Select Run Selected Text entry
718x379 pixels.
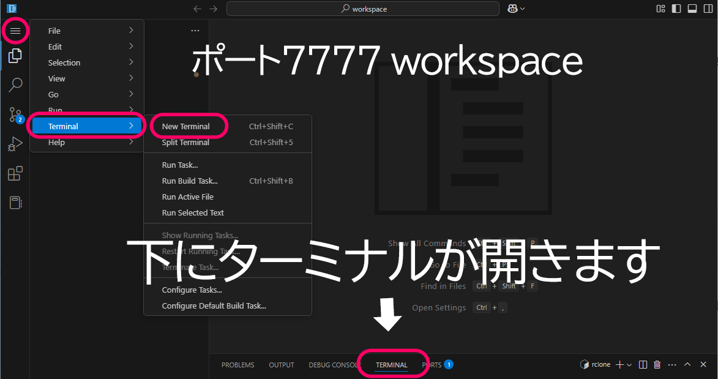(x=228, y=213)
